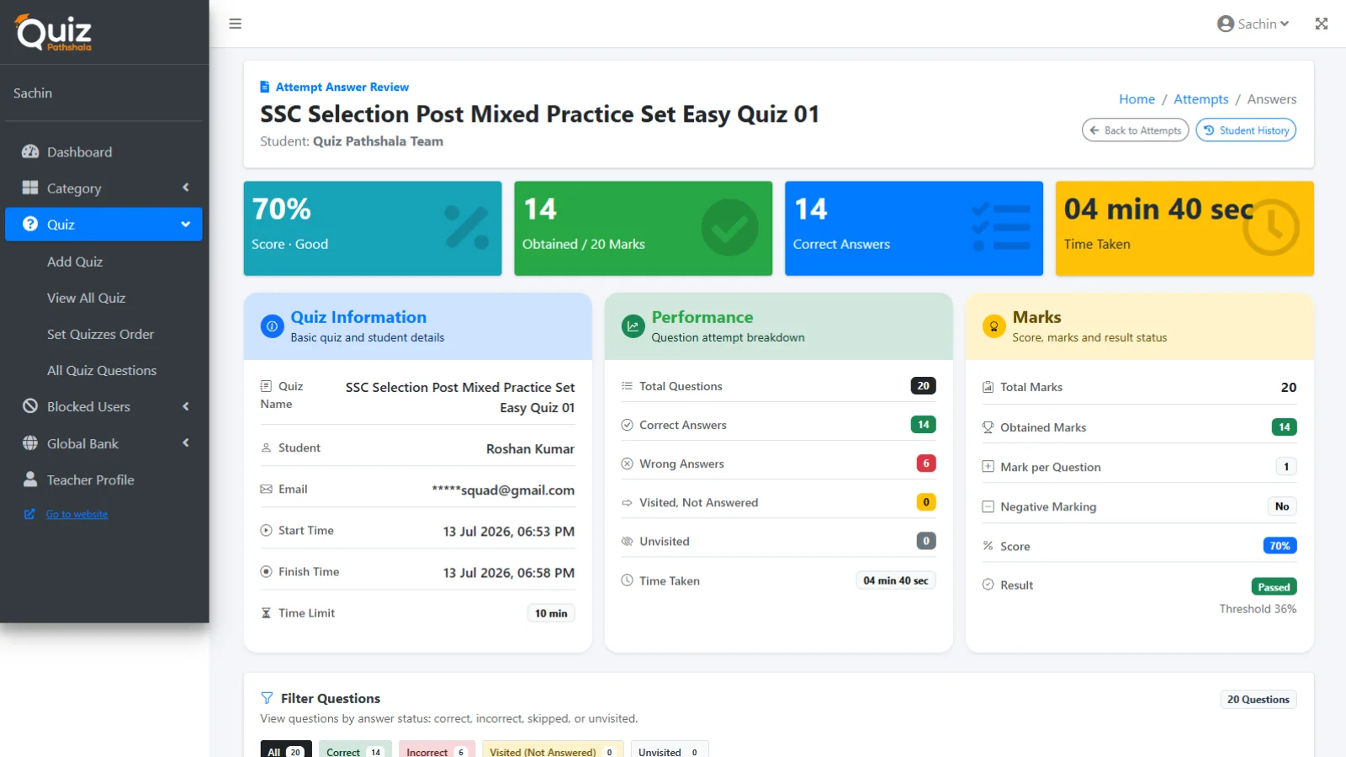Collapse the Quiz menu chevron
Screen dimensions: 1346x757
[x=186, y=225]
